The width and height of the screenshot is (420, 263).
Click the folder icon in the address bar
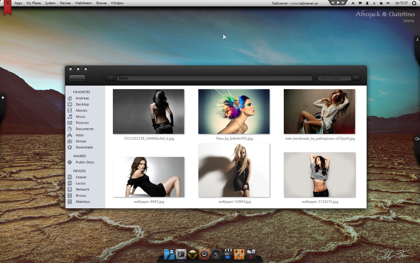tap(111, 78)
